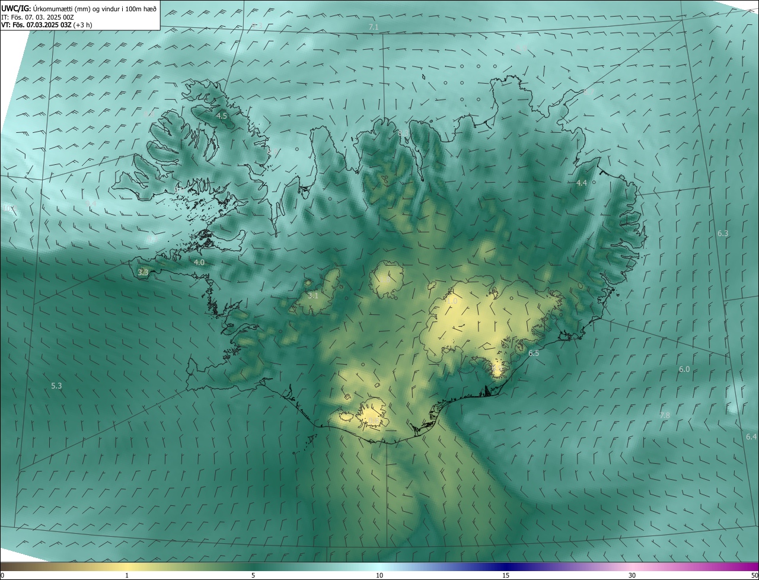This screenshot has height=580, width=759.
Task: Click the 15 tick on the color scale
Action: [x=506, y=576]
